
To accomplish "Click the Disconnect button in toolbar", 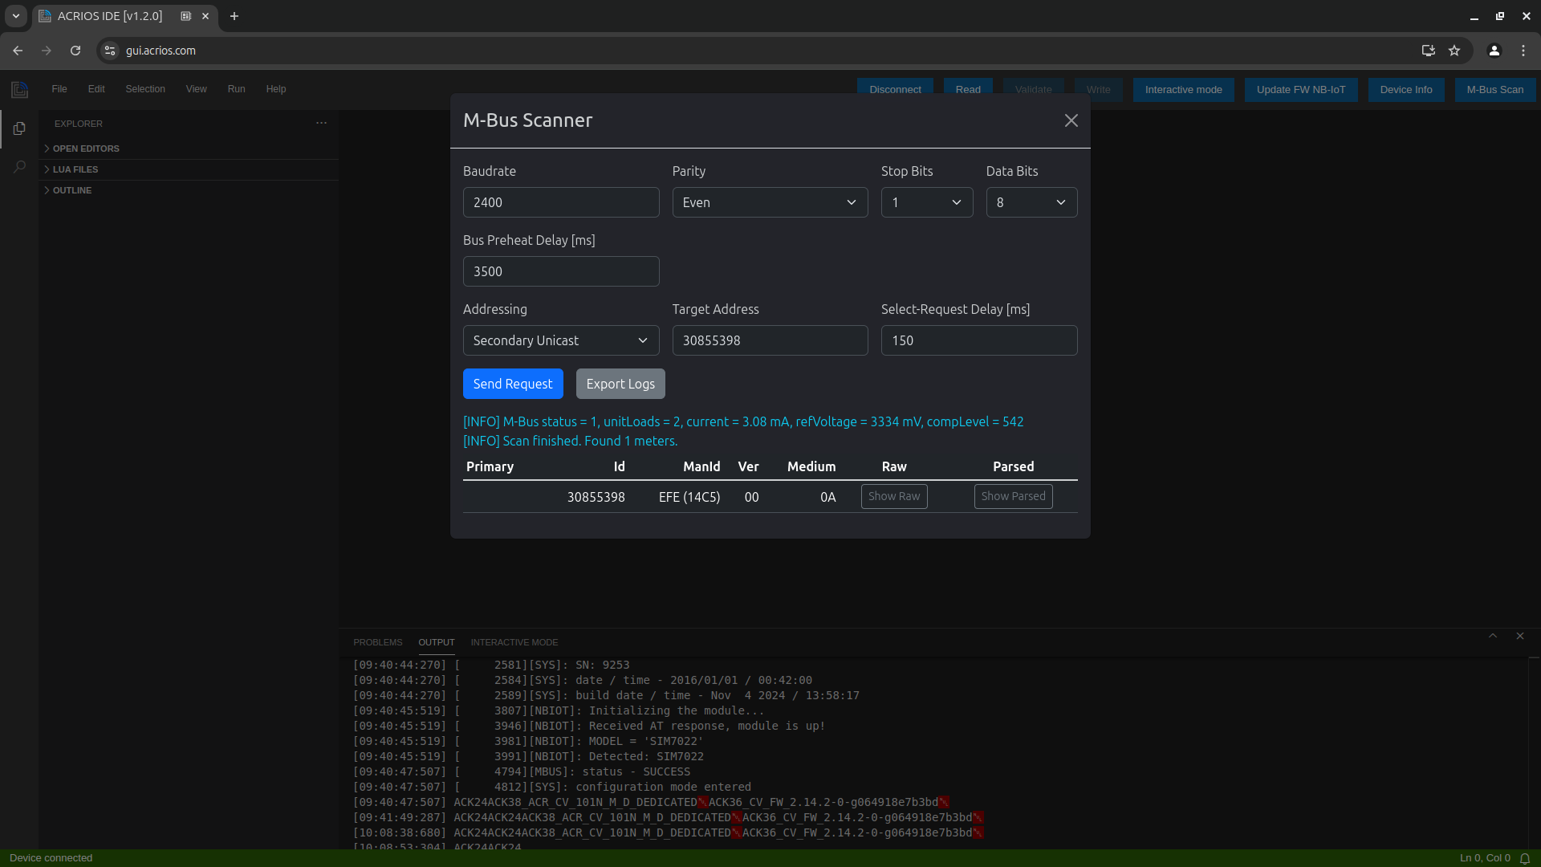I will (x=894, y=89).
